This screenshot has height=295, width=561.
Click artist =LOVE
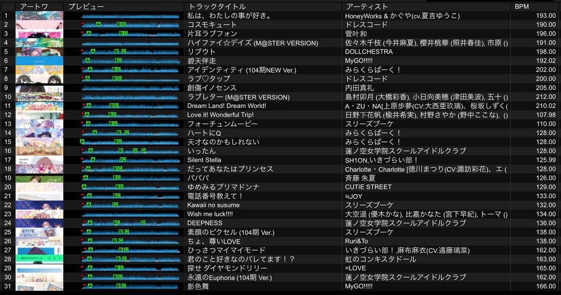click(356, 268)
